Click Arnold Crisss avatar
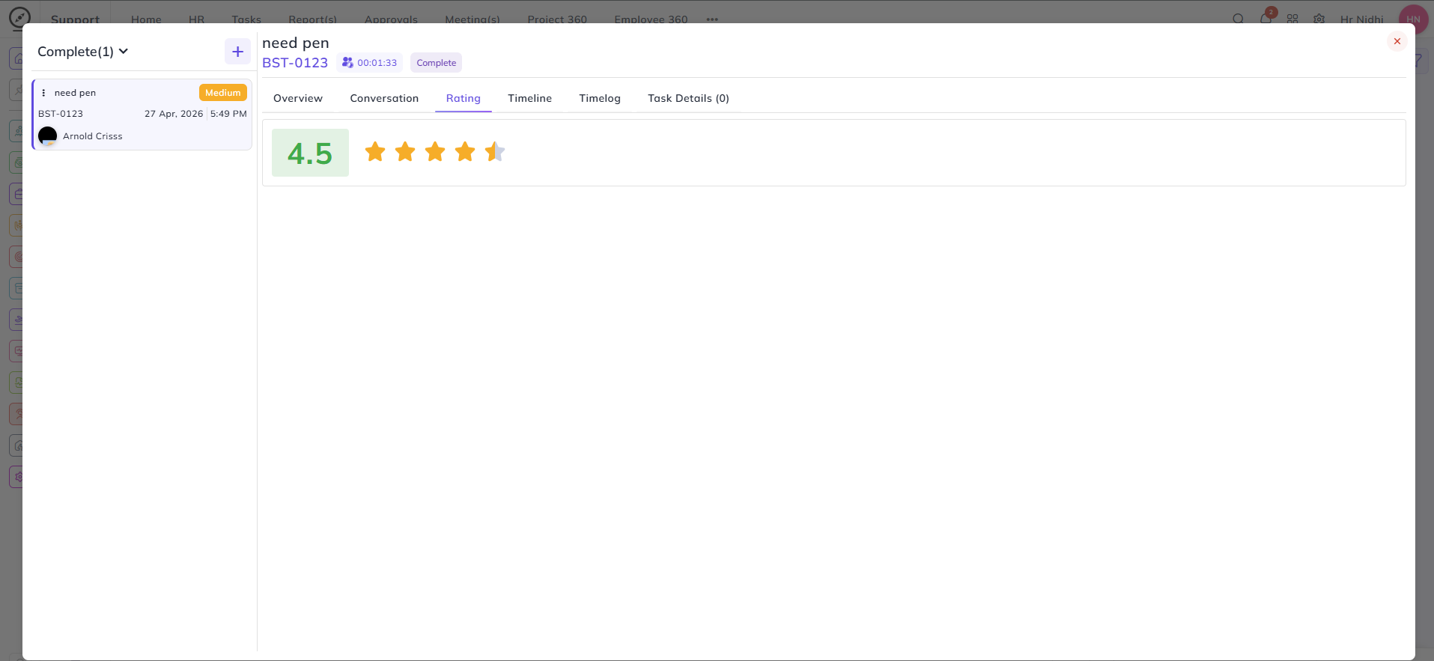 pos(47,136)
